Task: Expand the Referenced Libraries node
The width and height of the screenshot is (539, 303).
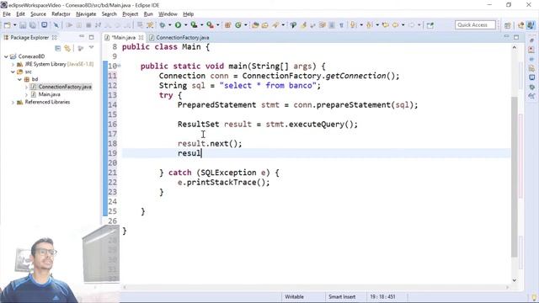Action: [13, 103]
